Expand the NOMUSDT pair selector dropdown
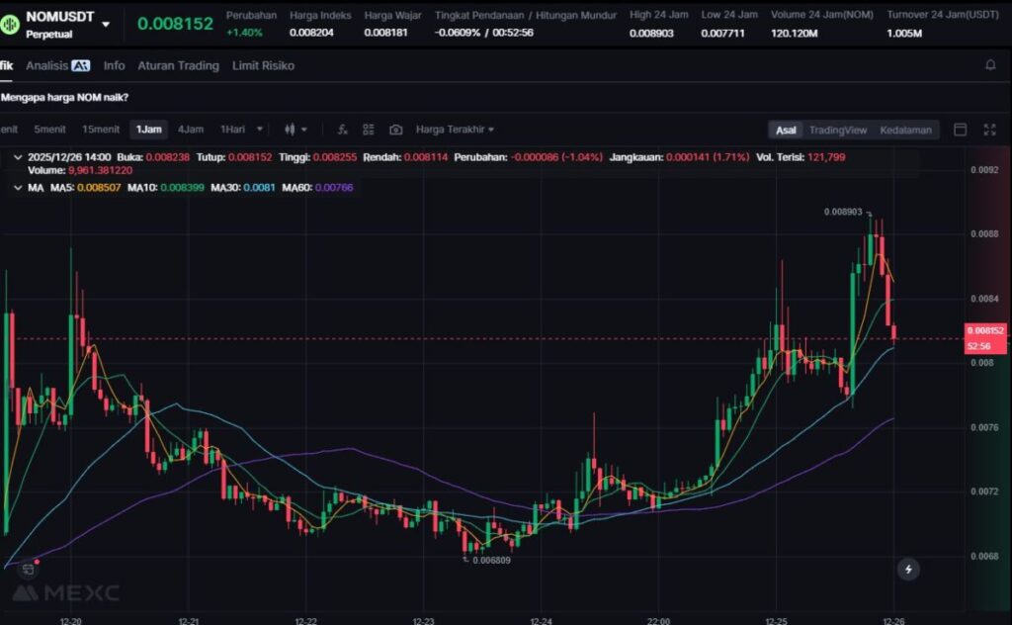 106,24
